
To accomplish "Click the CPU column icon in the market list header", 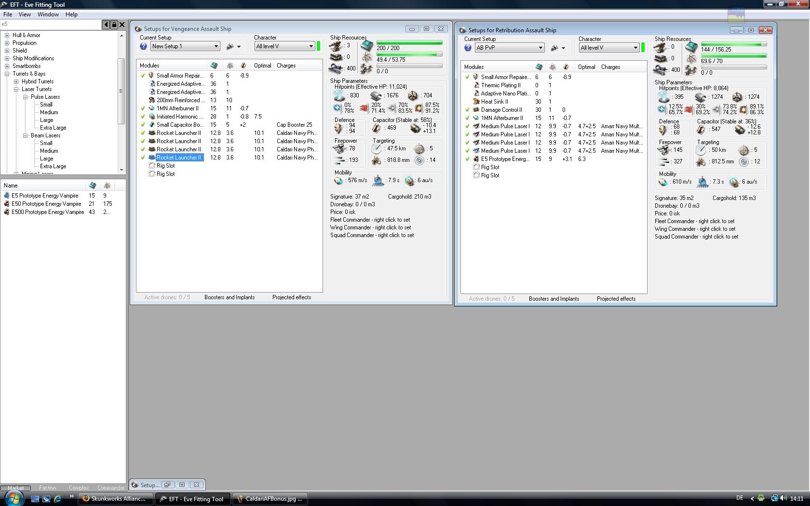I will (x=93, y=186).
